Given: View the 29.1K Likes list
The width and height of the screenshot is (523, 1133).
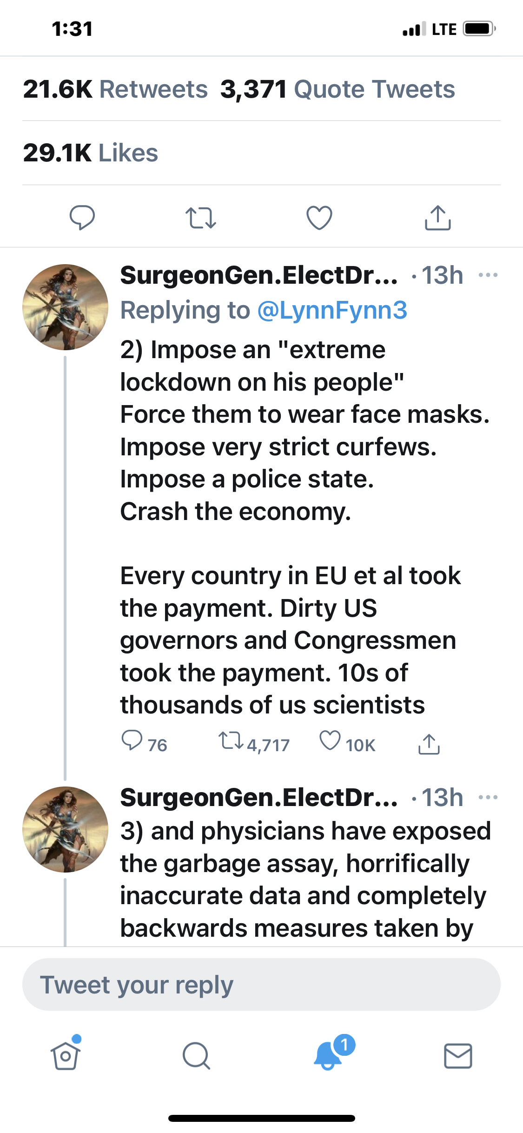Looking at the screenshot, I should [91, 153].
